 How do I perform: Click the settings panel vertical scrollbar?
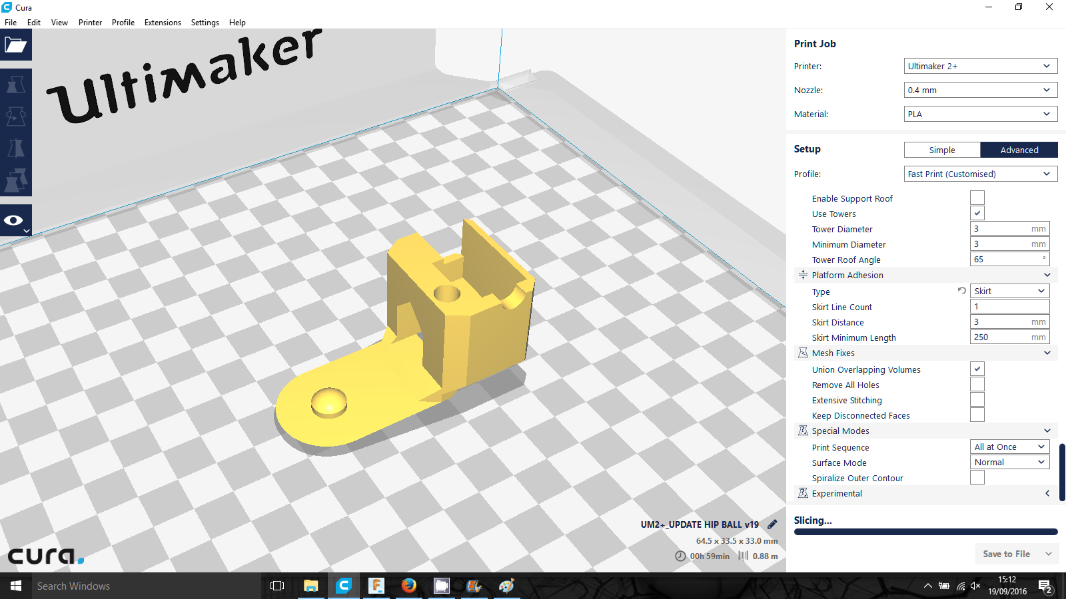pyautogui.click(x=1062, y=472)
